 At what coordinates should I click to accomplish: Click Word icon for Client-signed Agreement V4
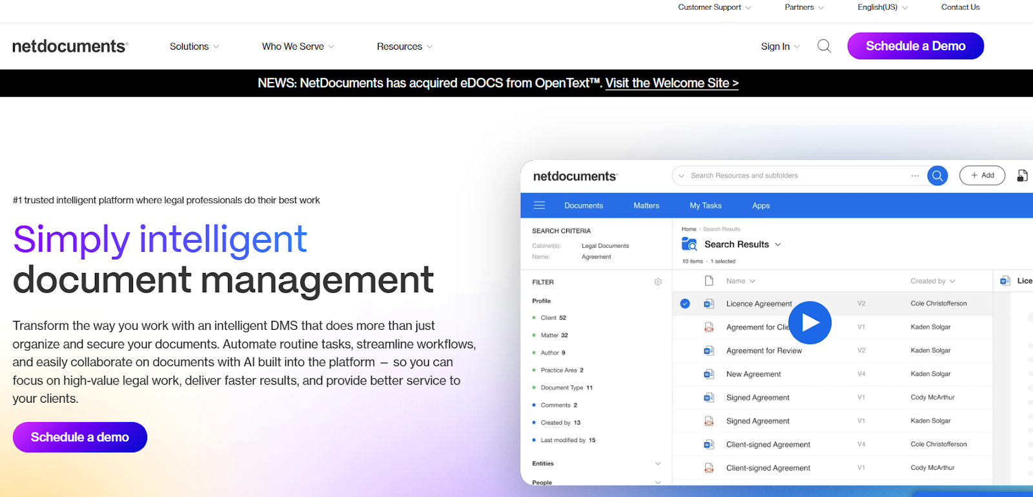709,445
